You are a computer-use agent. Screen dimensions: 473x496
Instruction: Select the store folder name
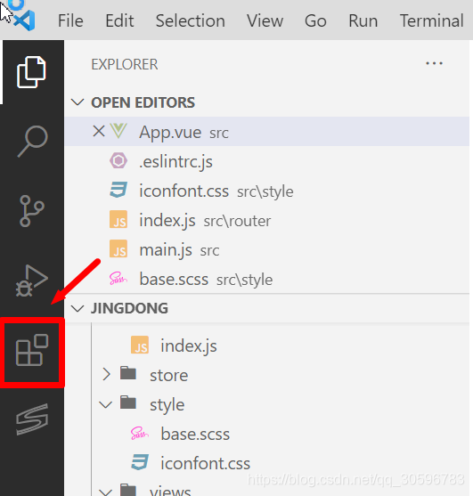(169, 375)
